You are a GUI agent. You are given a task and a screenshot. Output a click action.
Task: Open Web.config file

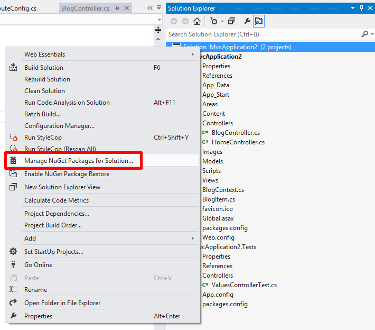click(x=218, y=237)
